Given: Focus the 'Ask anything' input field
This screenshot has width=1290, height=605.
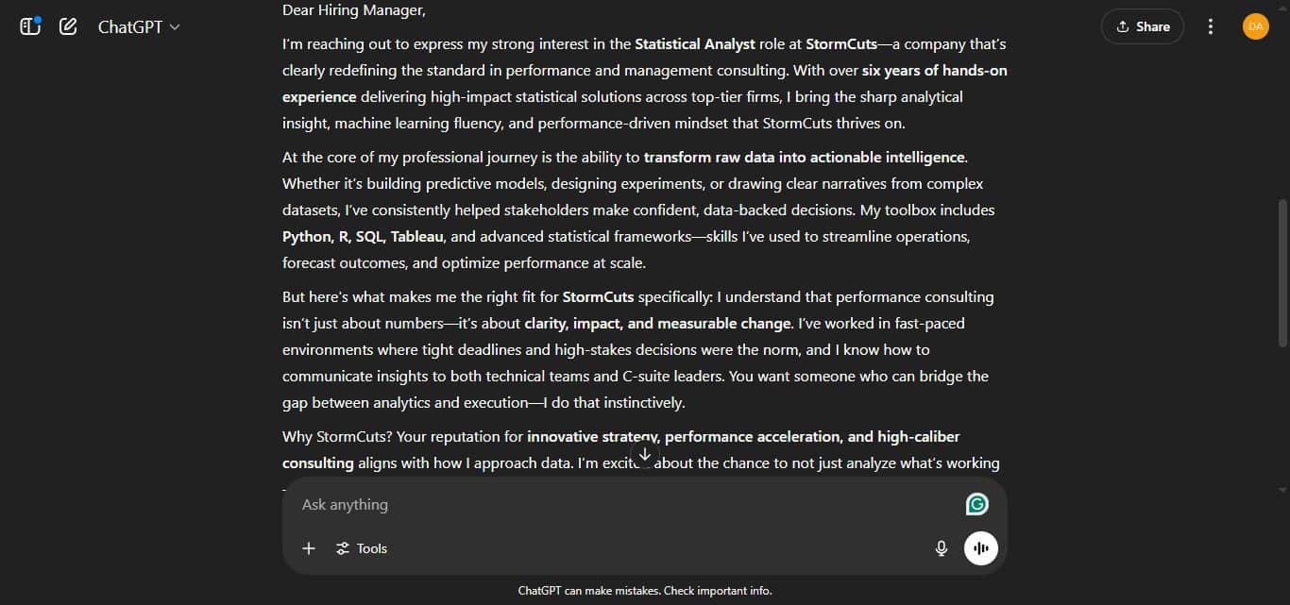Looking at the screenshot, I should (567, 504).
